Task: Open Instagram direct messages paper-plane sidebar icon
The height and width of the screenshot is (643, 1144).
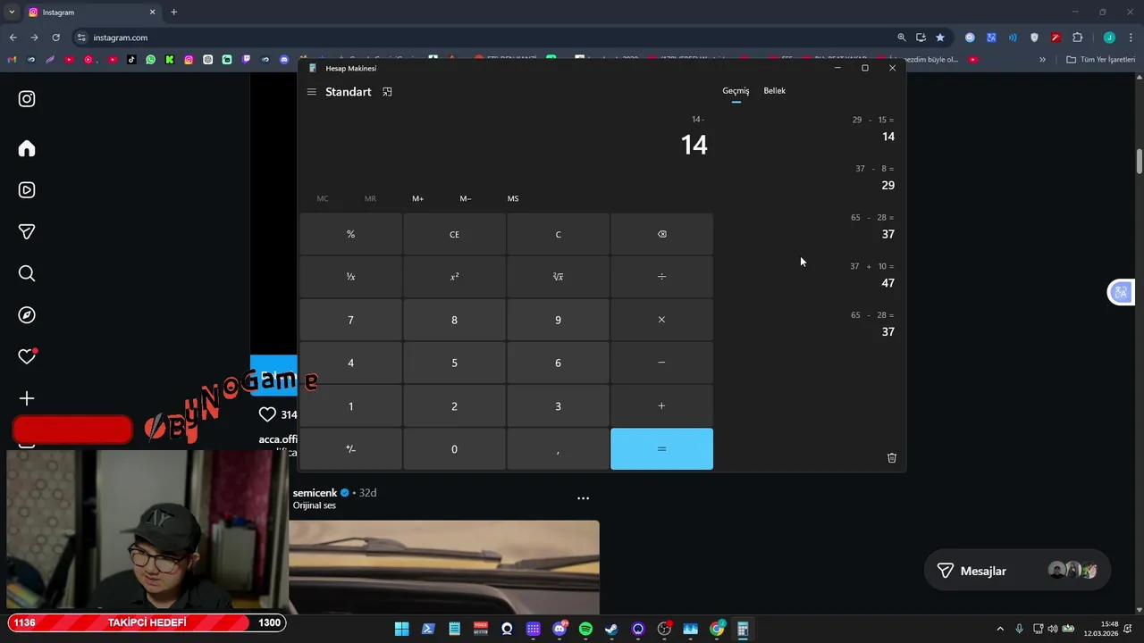Action: [27, 232]
